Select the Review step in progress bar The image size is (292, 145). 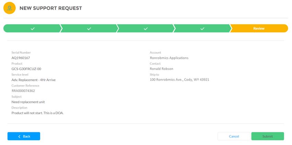259,28
